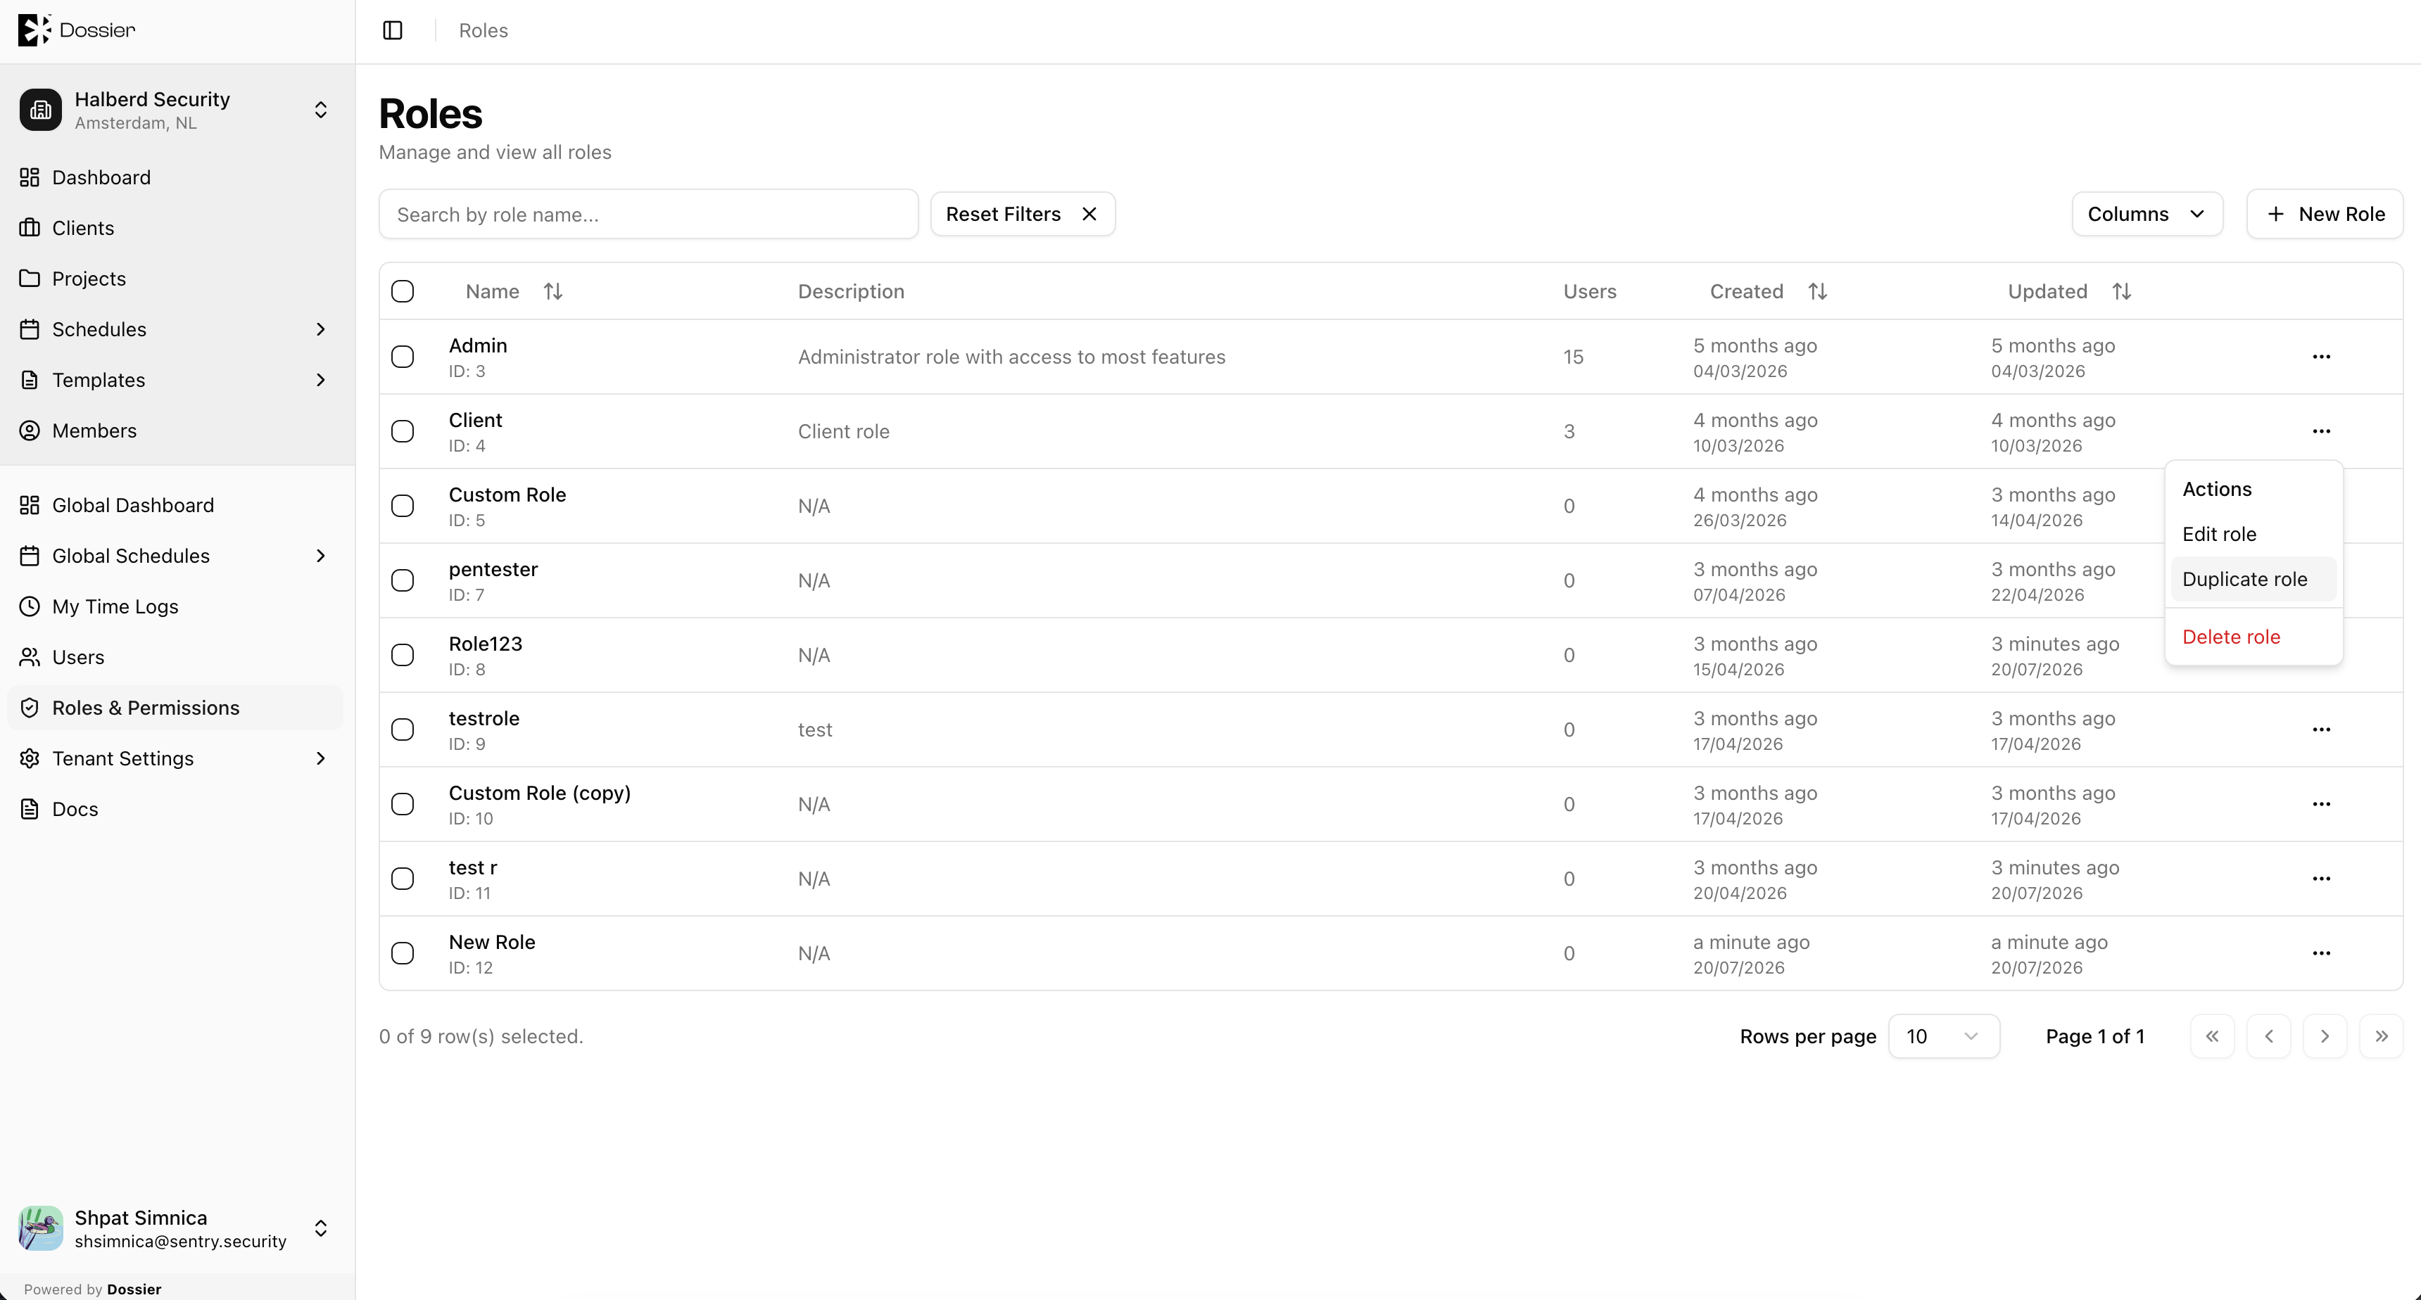Viewport: 2421px width, 1300px height.
Task: Go to next page arrow
Action: tap(2324, 1036)
